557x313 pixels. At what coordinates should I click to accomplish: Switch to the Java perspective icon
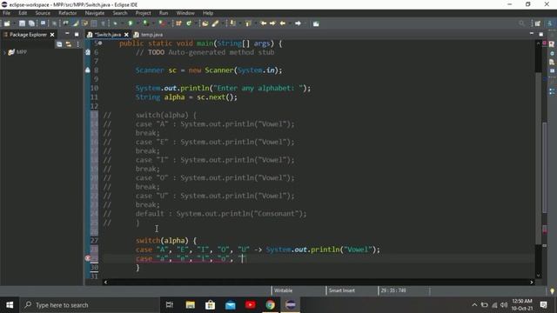(549, 23)
